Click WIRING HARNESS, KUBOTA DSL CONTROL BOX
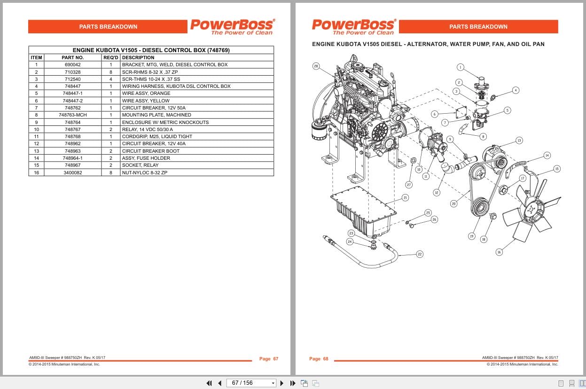 pos(176,86)
